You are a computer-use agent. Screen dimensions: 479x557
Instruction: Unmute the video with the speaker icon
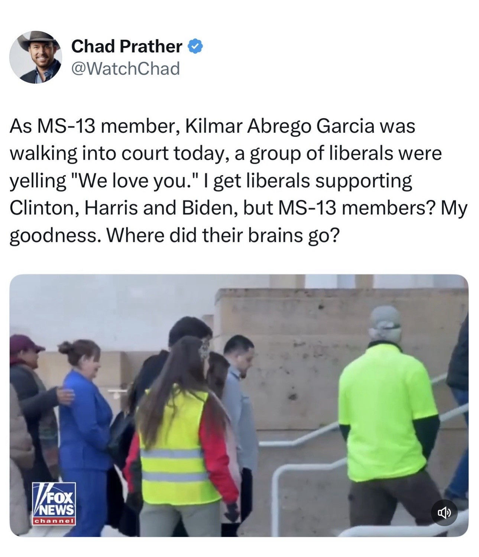pos(444,513)
